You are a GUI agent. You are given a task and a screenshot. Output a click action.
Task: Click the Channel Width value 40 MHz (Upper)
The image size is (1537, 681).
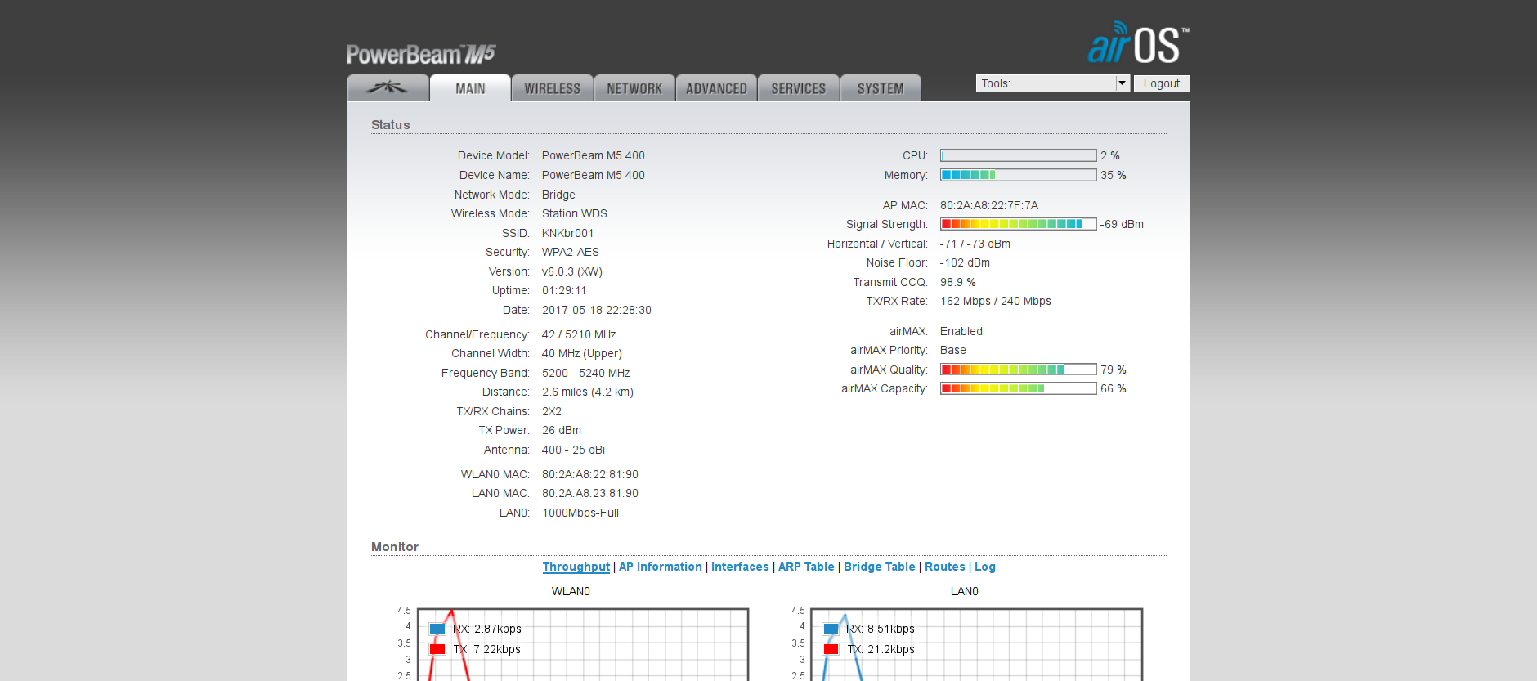point(582,353)
